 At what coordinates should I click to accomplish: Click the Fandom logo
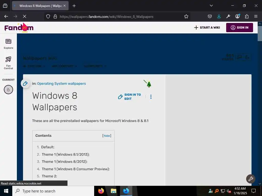(x=19, y=28)
